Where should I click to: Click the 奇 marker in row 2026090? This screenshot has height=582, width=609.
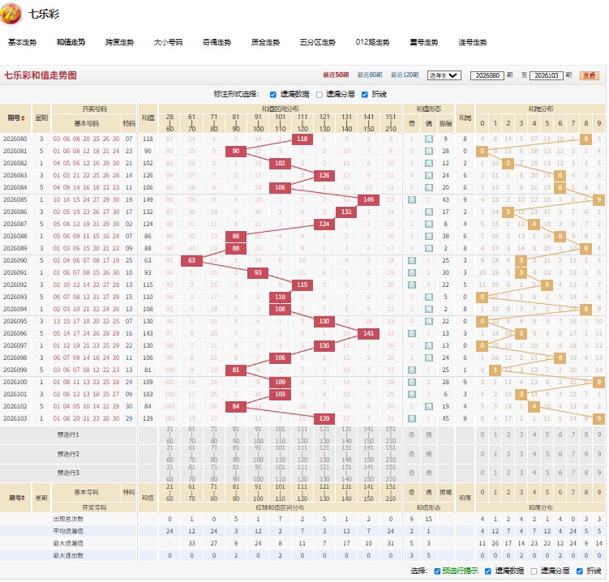click(x=412, y=260)
